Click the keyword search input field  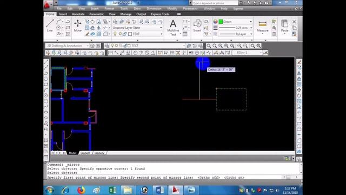[x=215, y=3]
